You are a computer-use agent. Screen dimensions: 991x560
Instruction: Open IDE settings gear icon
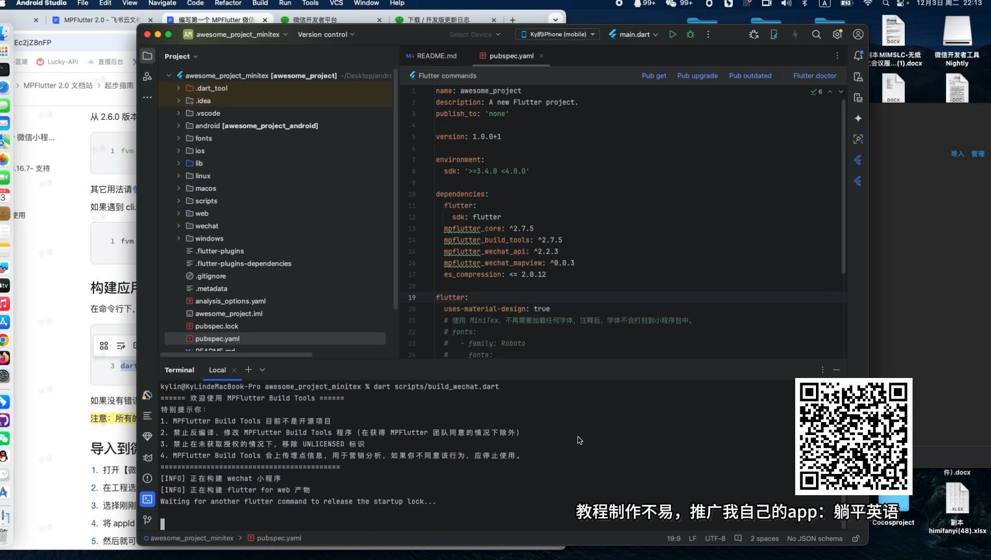pyautogui.click(x=837, y=34)
